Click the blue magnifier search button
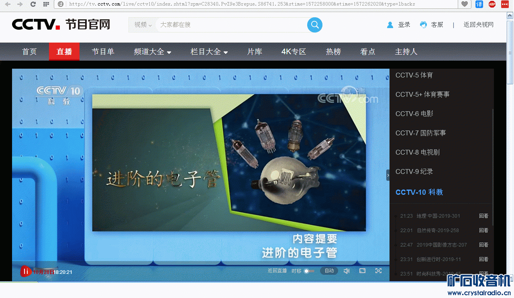 tap(315, 25)
